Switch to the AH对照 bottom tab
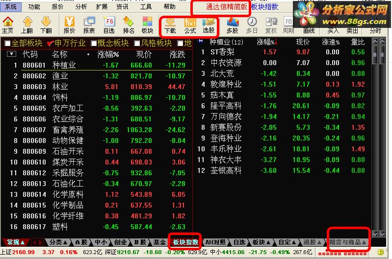The height and width of the screenshot is (259, 392). click(x=215, y=242)
